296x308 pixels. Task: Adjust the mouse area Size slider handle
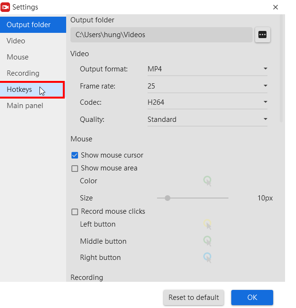168,198
